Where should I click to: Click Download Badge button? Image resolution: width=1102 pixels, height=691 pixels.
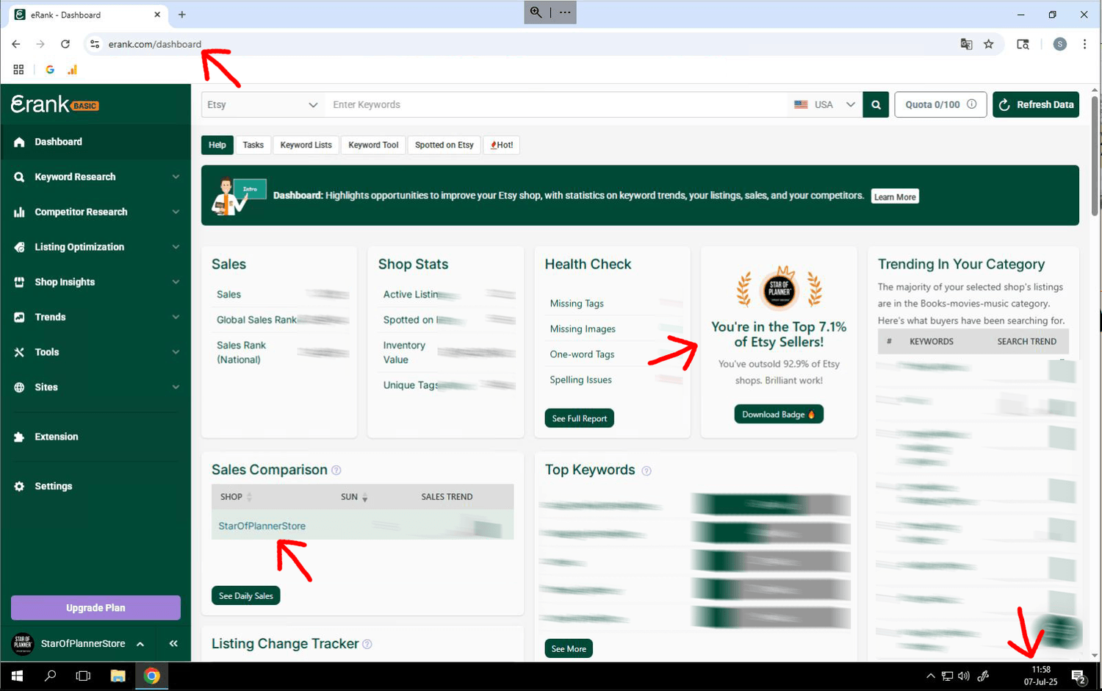[779, 415]
